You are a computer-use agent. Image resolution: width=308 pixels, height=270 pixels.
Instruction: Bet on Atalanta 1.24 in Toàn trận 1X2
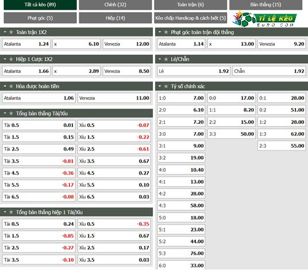click(x=26, y=44)
